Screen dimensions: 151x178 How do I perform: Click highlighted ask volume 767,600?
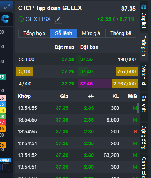127,71
